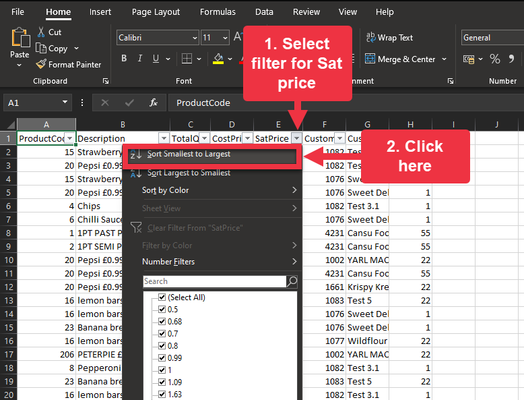
Task: Choose Sort Smallest to Largest
Action: coord(212,154)
